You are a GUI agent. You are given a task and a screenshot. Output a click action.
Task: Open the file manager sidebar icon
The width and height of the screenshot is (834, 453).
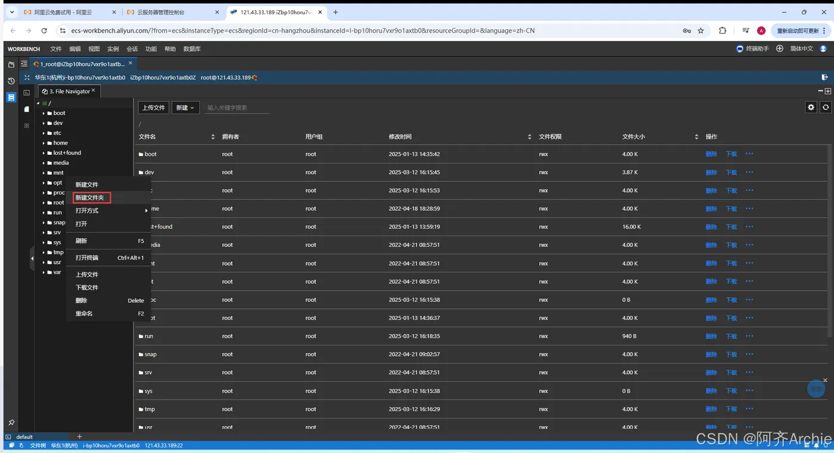[x=11, y=64]
